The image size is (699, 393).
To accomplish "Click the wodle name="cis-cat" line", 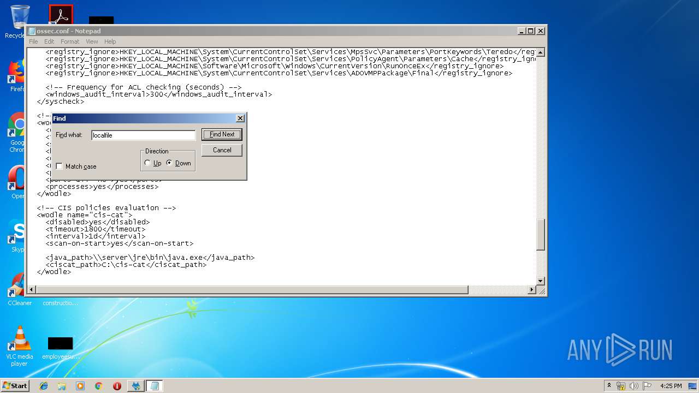I will [x=85, y=215].
